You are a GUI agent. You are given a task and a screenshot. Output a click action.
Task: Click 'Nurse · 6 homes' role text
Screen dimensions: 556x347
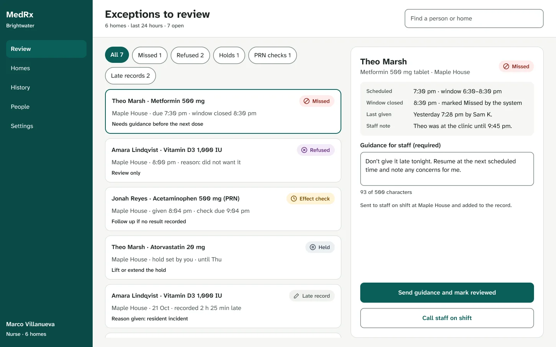coord(26,334)
